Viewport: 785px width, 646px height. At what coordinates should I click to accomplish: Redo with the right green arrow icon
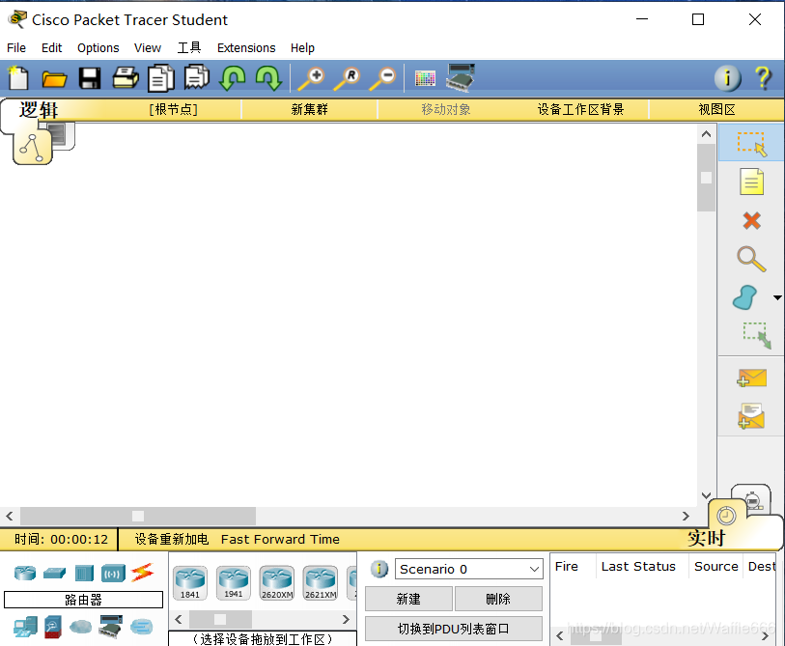coord(268,78)
